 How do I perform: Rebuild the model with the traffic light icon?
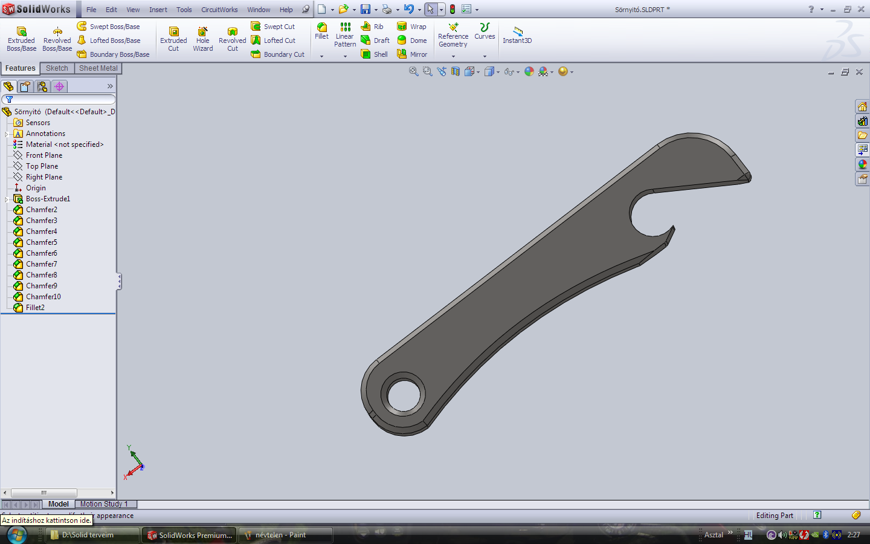point(453,9)
